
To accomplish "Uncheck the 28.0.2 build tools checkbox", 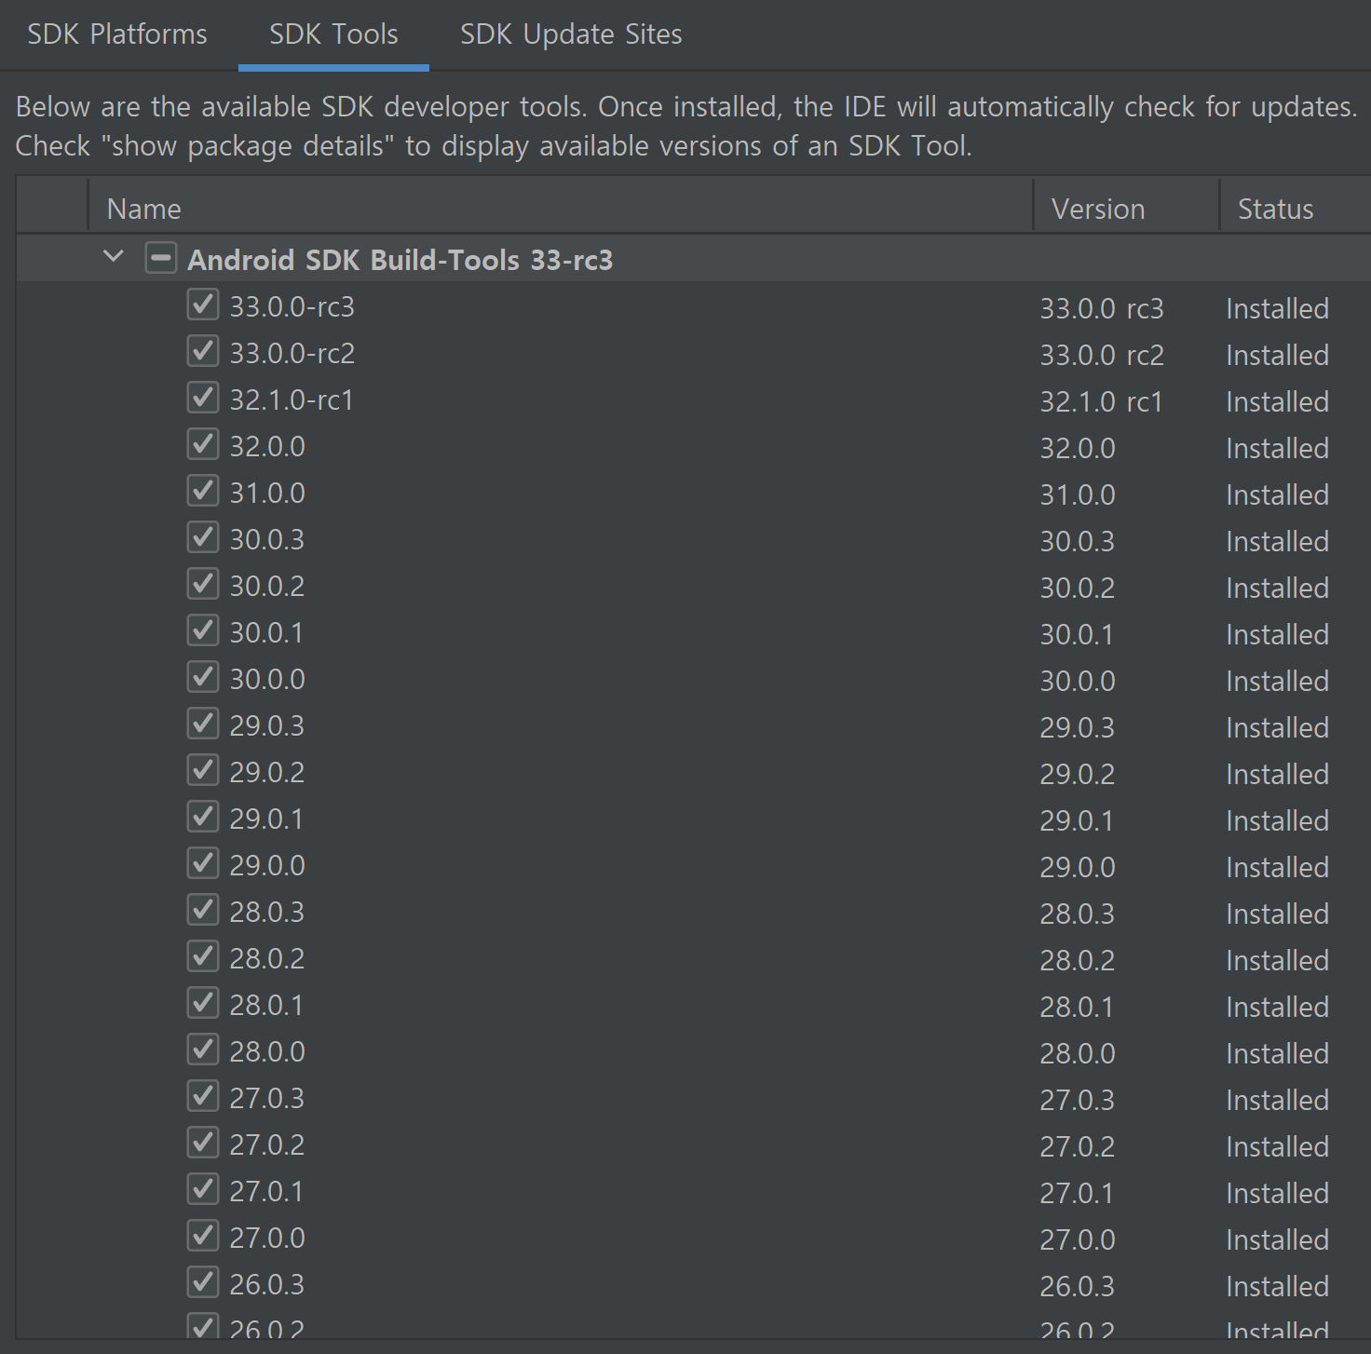I will pyautogui.click(x=203, y=956).
